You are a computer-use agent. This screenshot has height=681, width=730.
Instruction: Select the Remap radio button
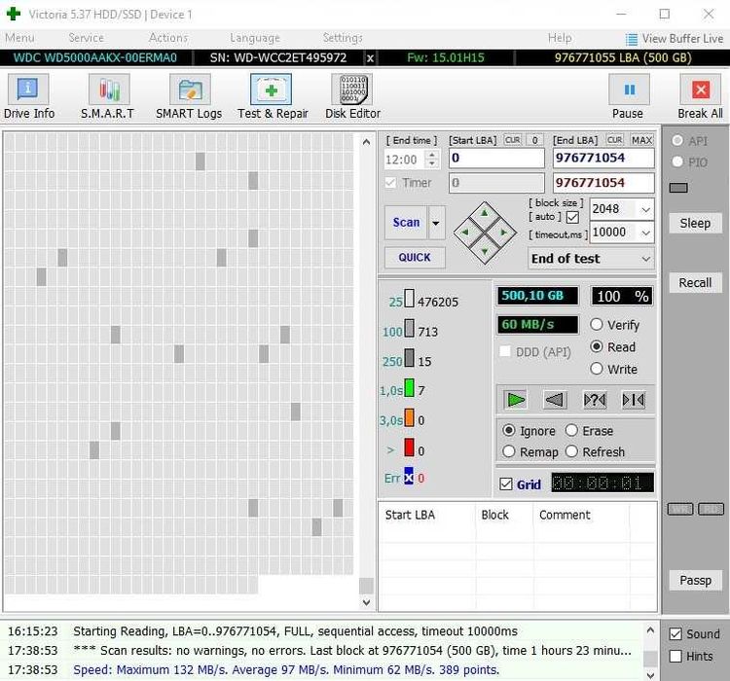click(508, 451)
